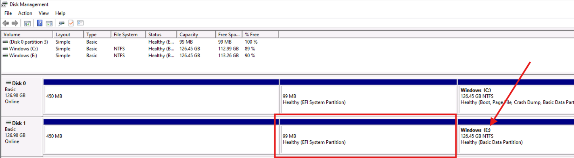Sort by the % Free column header
Screen dimensions: 574x158
click(x=260, y=35)
